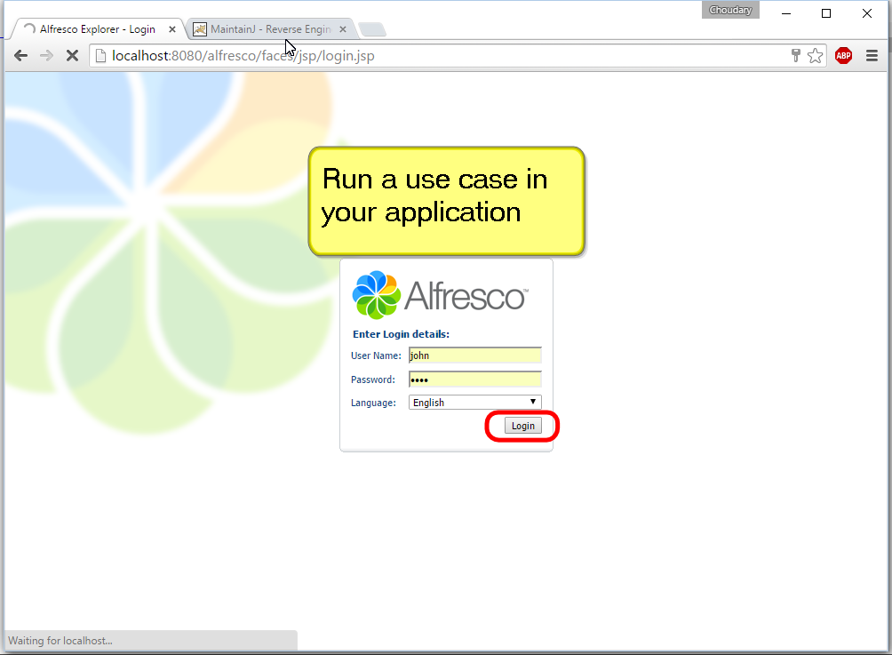Expand the Language dropdown
This screenshot has height=655, width=892.
474,403
